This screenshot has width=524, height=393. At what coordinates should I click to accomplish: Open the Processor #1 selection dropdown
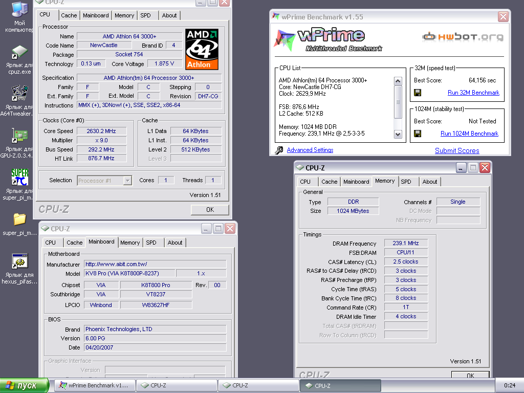[104, 181]
